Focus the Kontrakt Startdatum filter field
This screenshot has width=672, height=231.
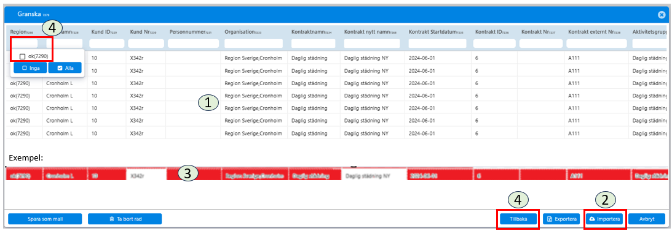coord(438,44)
